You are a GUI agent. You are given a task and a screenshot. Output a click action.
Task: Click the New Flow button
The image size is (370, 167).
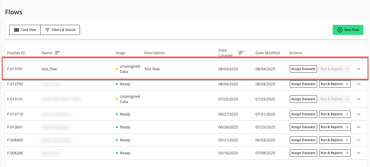tap(348, 30)
